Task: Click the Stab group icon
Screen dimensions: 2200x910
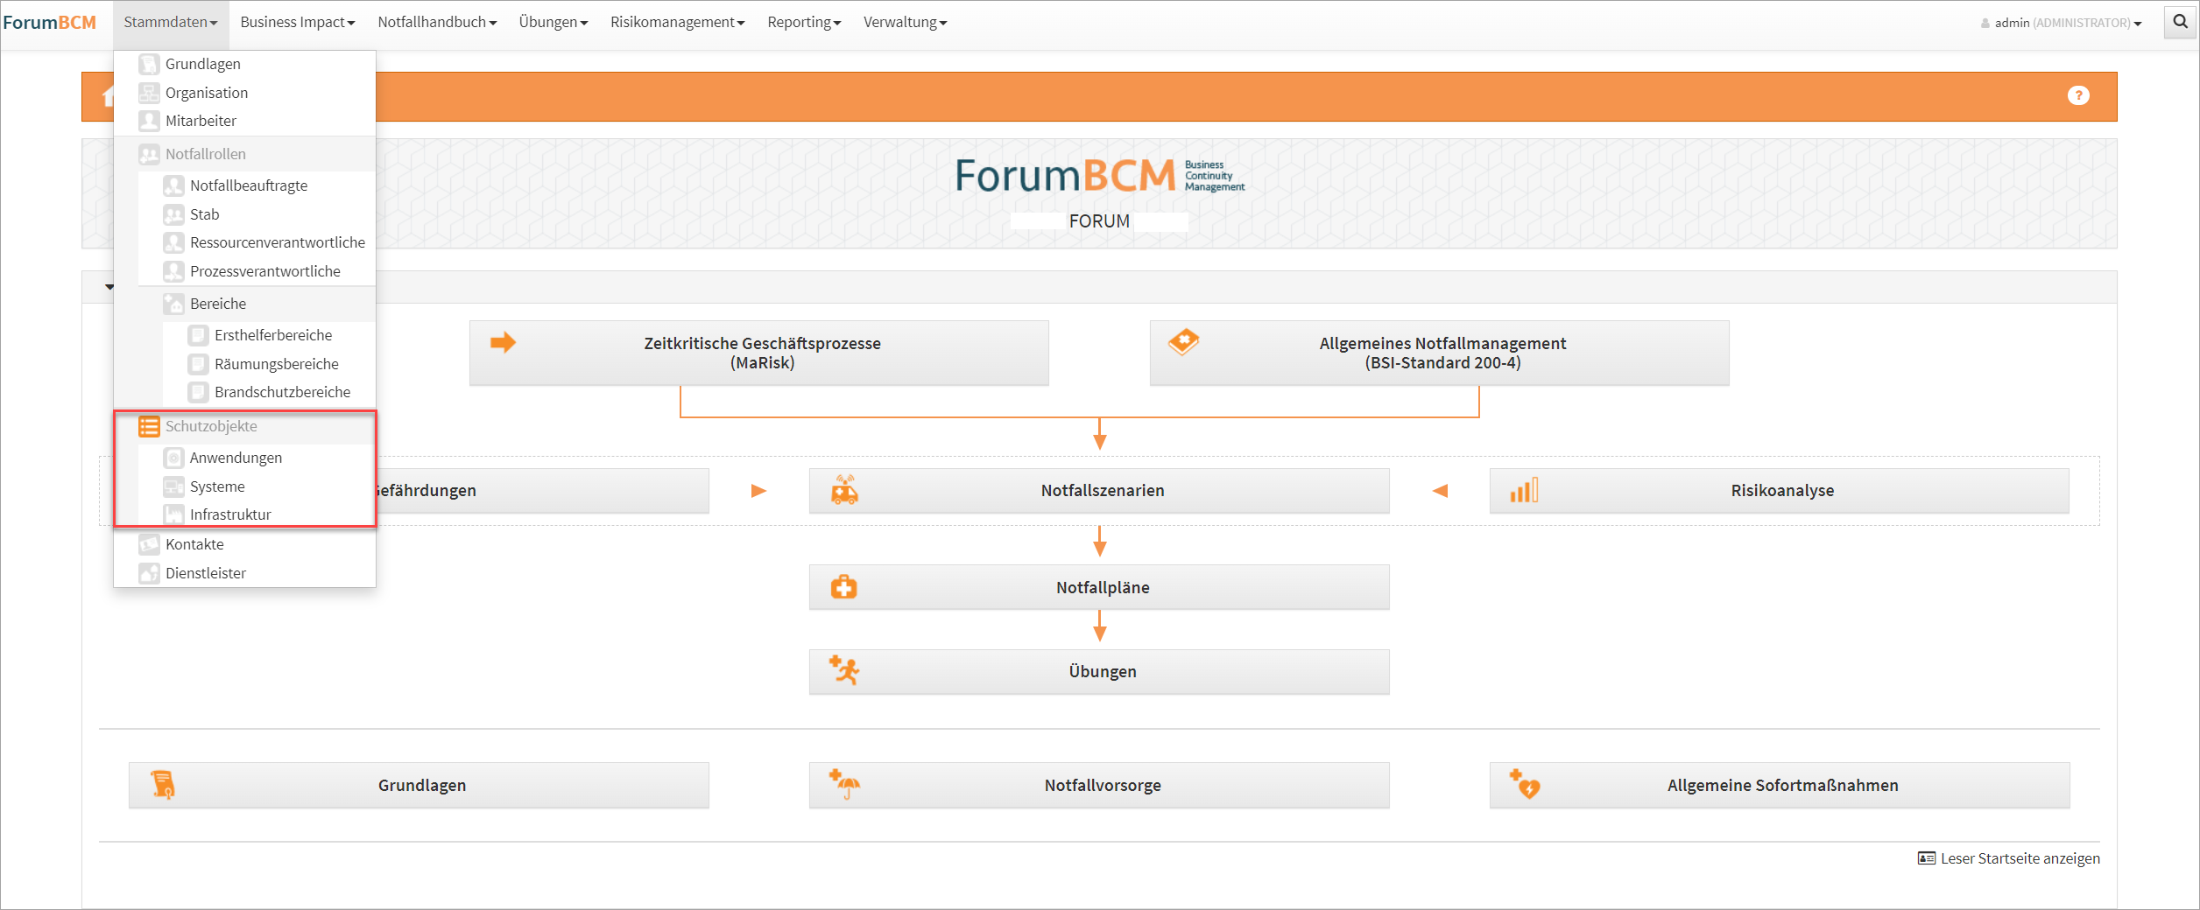Action: 173,214
